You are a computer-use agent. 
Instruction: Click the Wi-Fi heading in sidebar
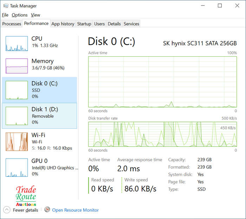pyautogui.click(x=38, y=135)
